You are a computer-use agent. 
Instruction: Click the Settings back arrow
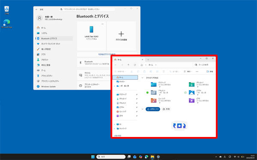36,9
